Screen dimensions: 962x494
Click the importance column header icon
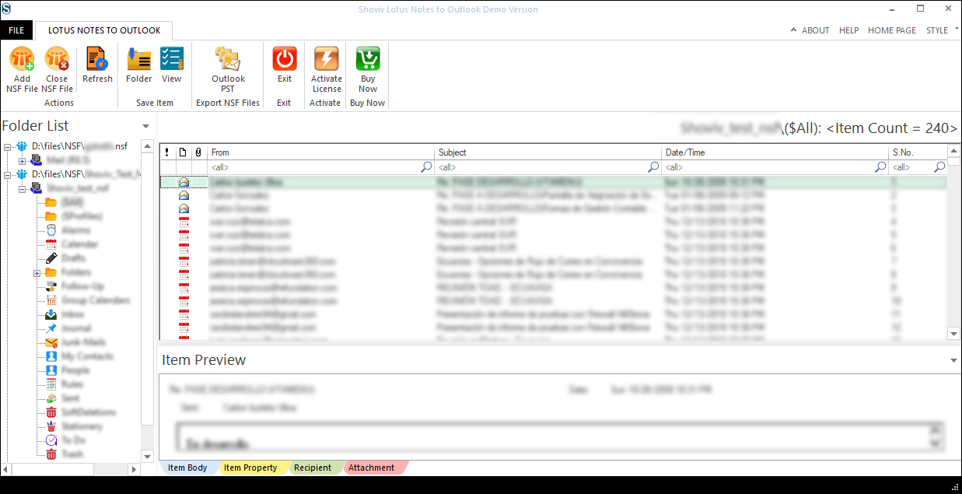tap(167, 152)
